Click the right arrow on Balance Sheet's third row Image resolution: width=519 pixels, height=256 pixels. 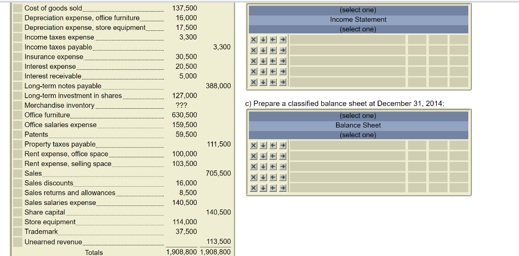(282, 166)
